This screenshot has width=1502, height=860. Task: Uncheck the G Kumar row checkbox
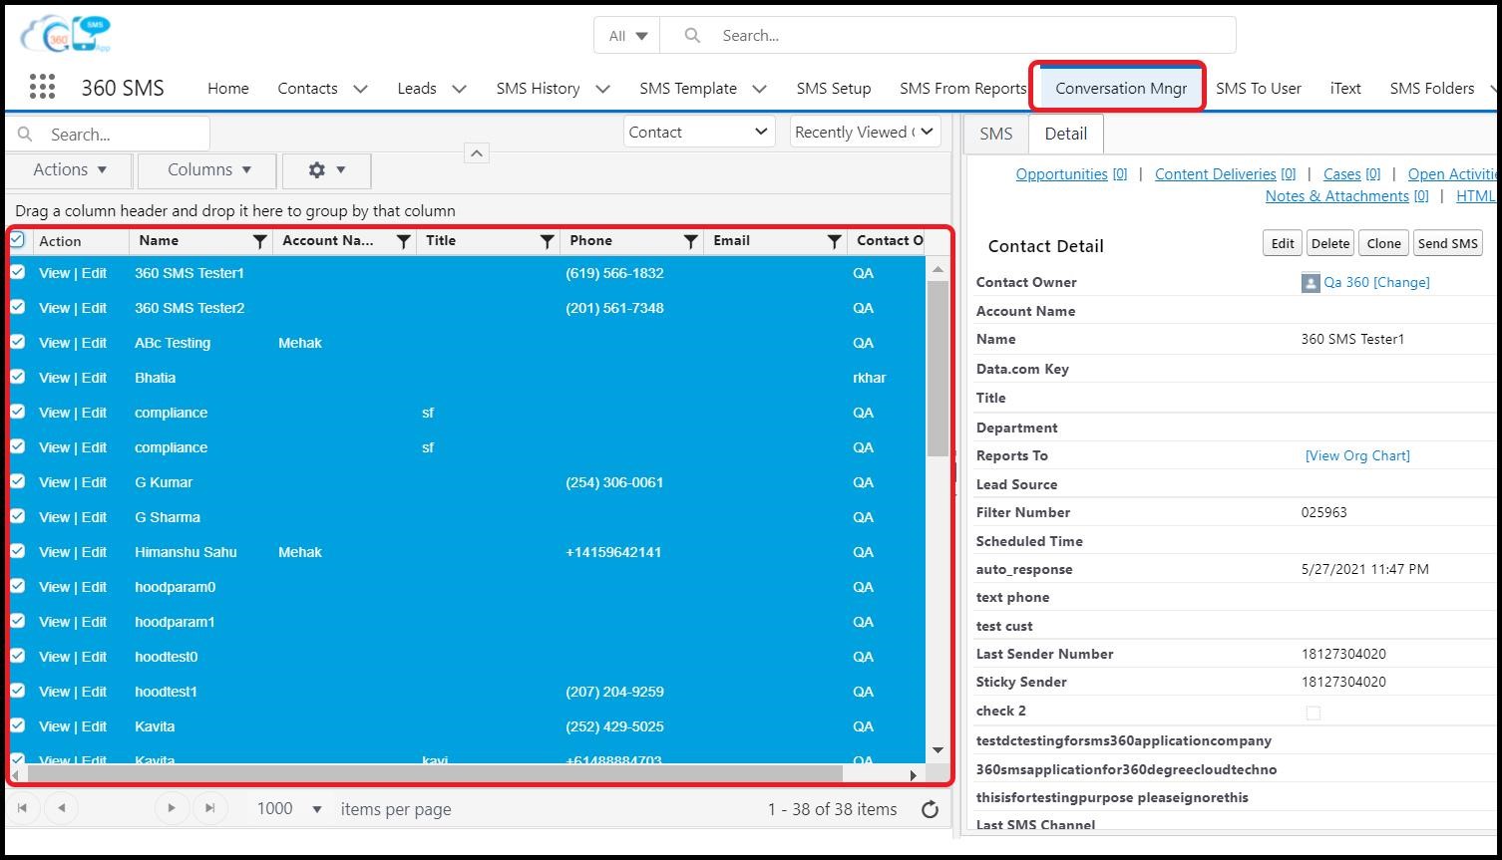[17, 481]
